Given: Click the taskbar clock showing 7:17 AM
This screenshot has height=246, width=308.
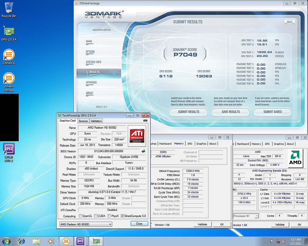Looking at the screenshot, I should coord(296,241).
